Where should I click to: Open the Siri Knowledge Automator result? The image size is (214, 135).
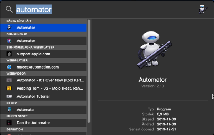pos(43,41)
